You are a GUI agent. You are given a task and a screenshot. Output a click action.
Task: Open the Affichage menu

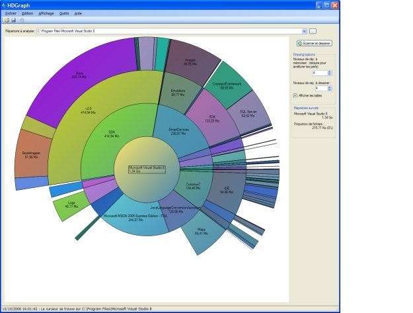coord(46,13)
